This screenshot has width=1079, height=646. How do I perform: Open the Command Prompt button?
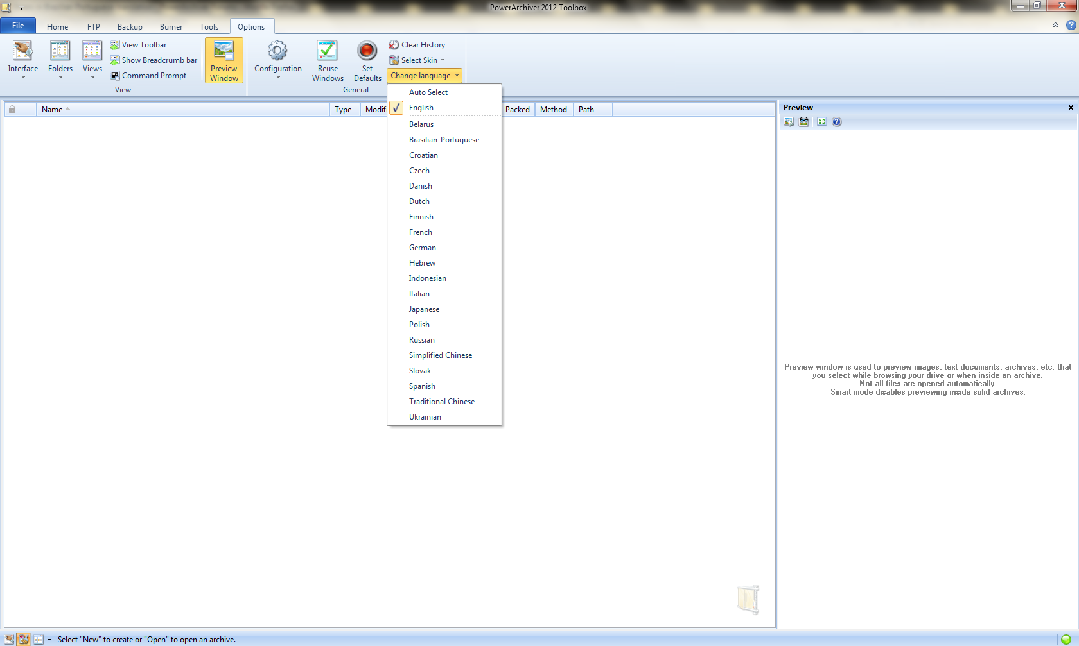[x=148, y=76]
